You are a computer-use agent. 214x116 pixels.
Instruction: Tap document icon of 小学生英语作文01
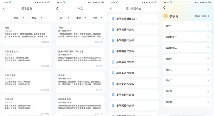click(113, 19)
